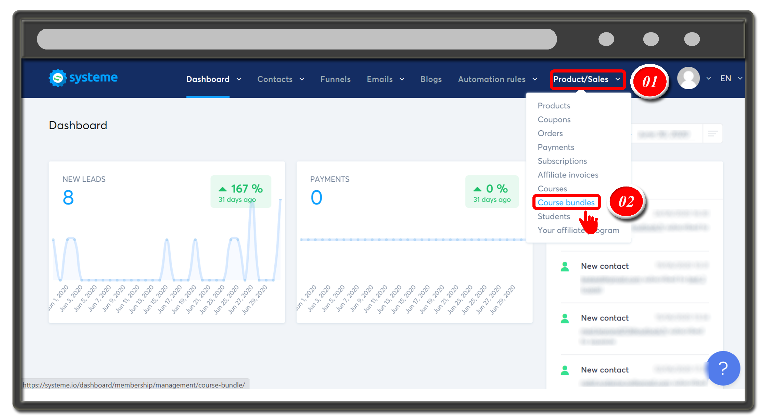
Task: Expand the Emails dropdown chevron
Action: 402,79
